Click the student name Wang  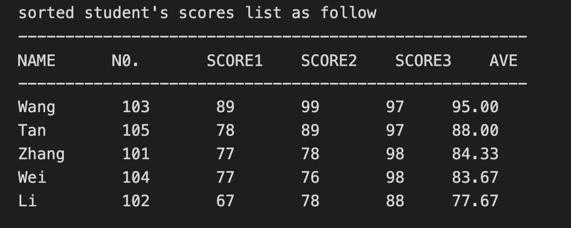click(x=37, y=107)
